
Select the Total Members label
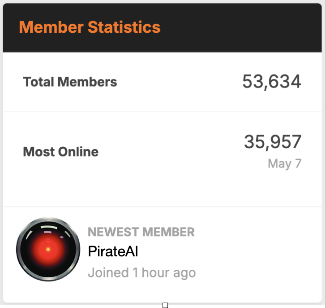[70, 82]
